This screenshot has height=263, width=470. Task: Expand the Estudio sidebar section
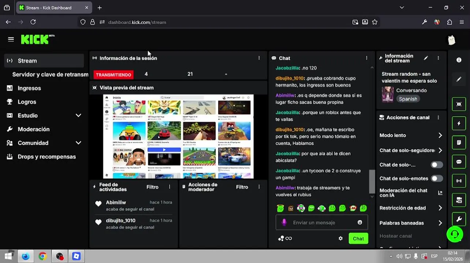[78, 115]
